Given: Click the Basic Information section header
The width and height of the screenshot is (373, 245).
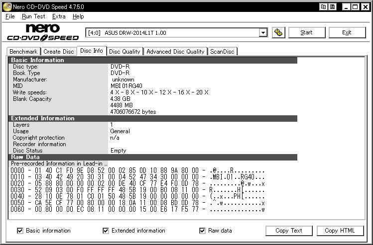Looking at the screenshot, I should [x=153, y=60].
